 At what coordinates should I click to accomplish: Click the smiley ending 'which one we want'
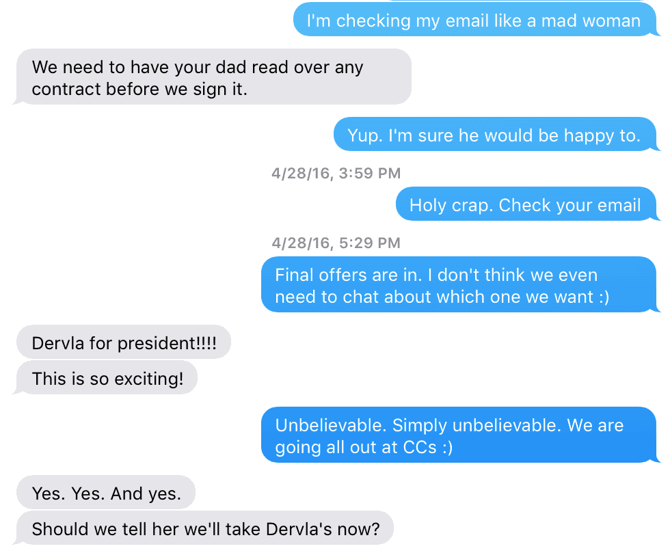pos(604,297)
